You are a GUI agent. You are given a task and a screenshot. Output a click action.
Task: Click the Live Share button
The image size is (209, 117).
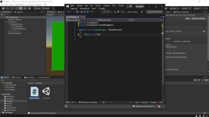pos(132,12)
